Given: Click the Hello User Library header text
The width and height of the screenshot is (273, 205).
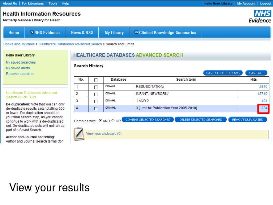Looking at the screenshot, I should coord(218,3).
